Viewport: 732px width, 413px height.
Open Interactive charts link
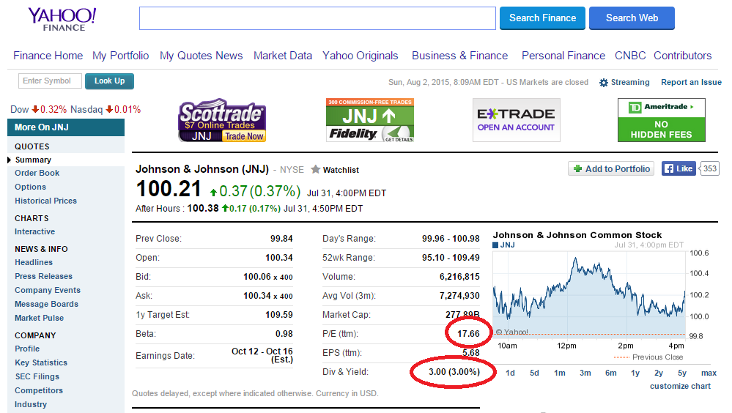(34, 231)
